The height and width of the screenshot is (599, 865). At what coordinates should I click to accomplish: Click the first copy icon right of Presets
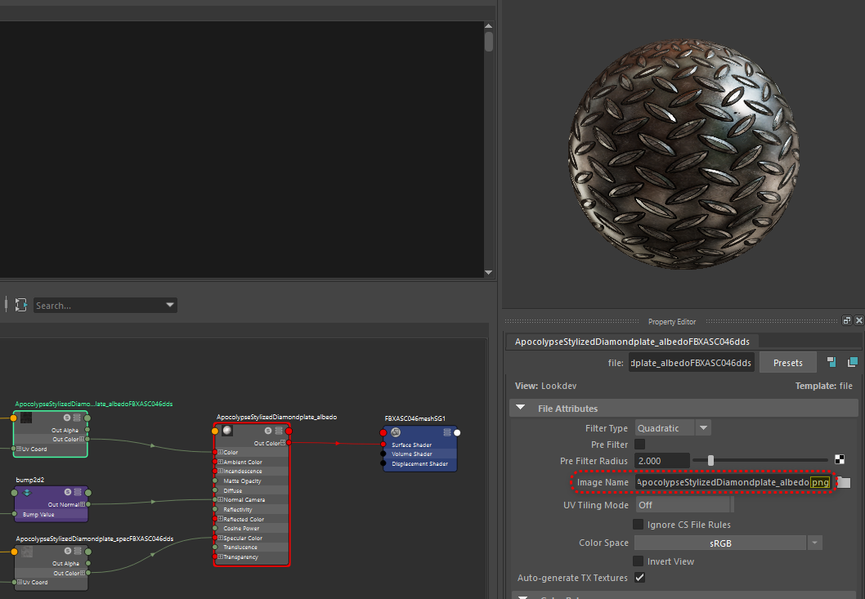(831, 362)
